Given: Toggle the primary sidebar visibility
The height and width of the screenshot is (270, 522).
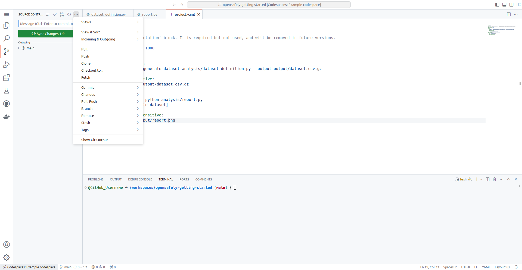Looking at the screenshot, I should 497,4.
